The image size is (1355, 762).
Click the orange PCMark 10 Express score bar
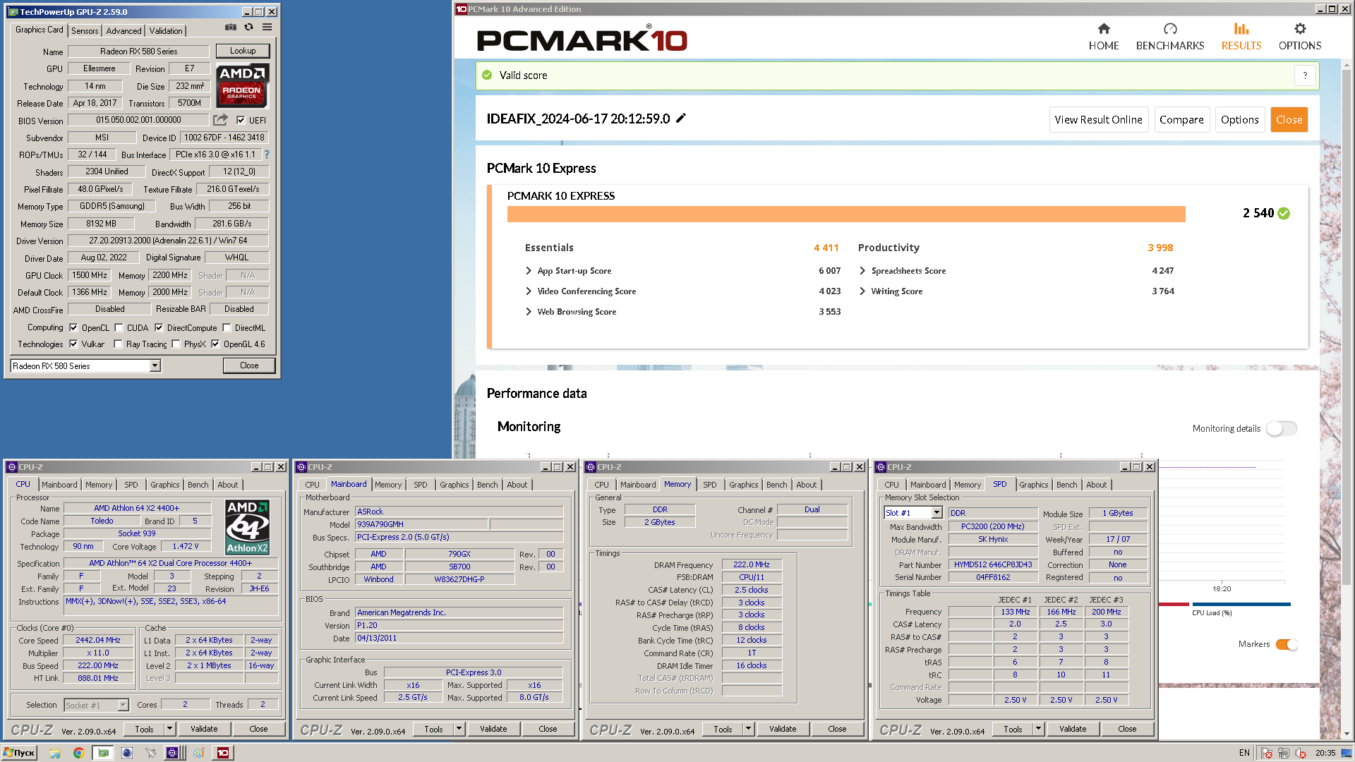[x=846, y=214]
